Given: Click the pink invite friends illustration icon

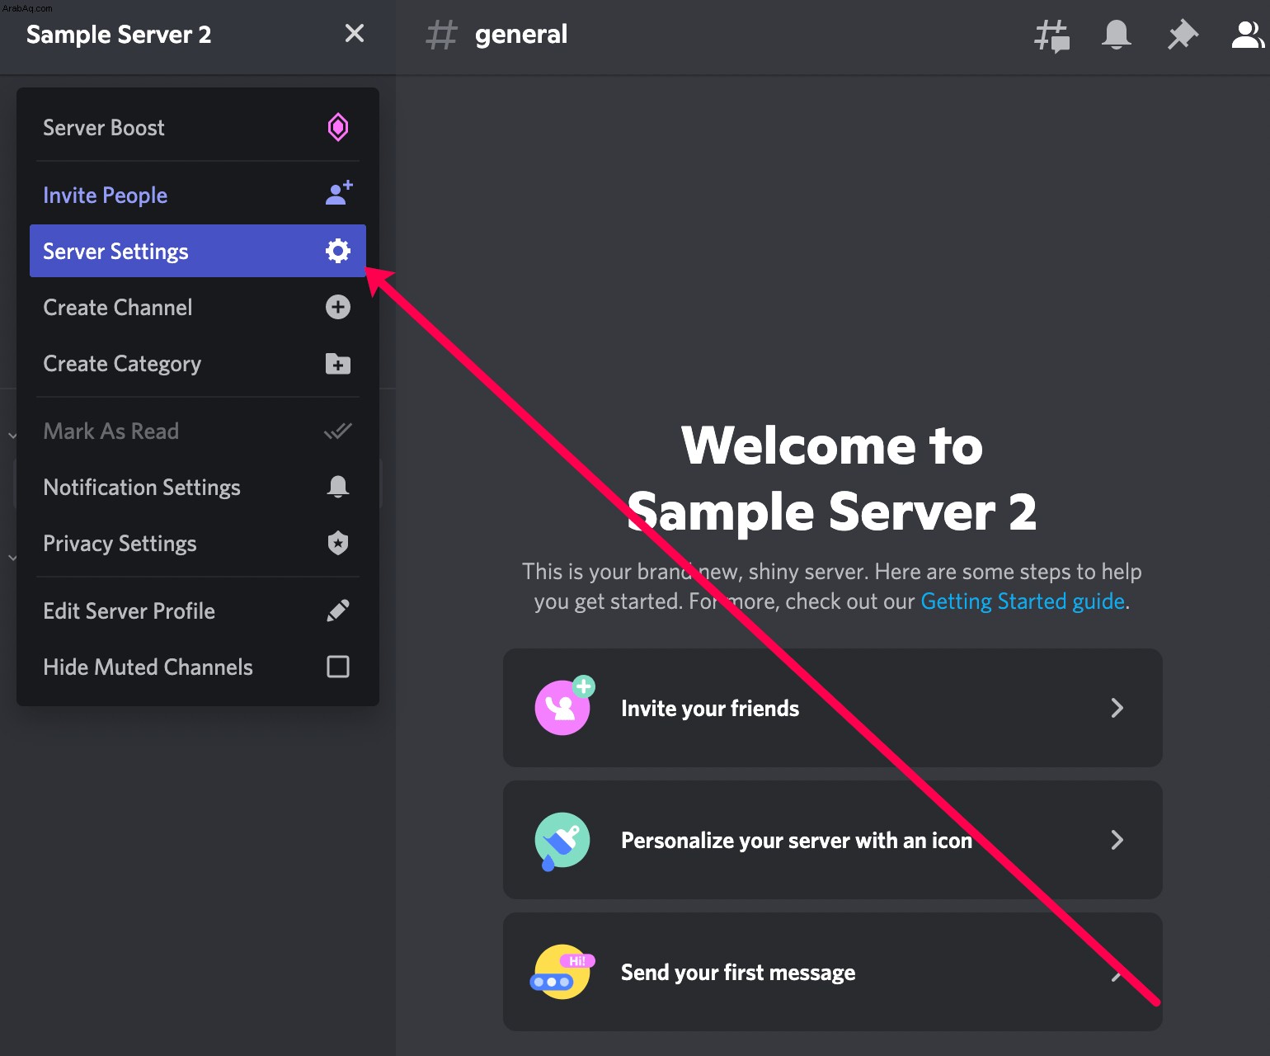Looking at the screenshot, I should pos(564,705).
